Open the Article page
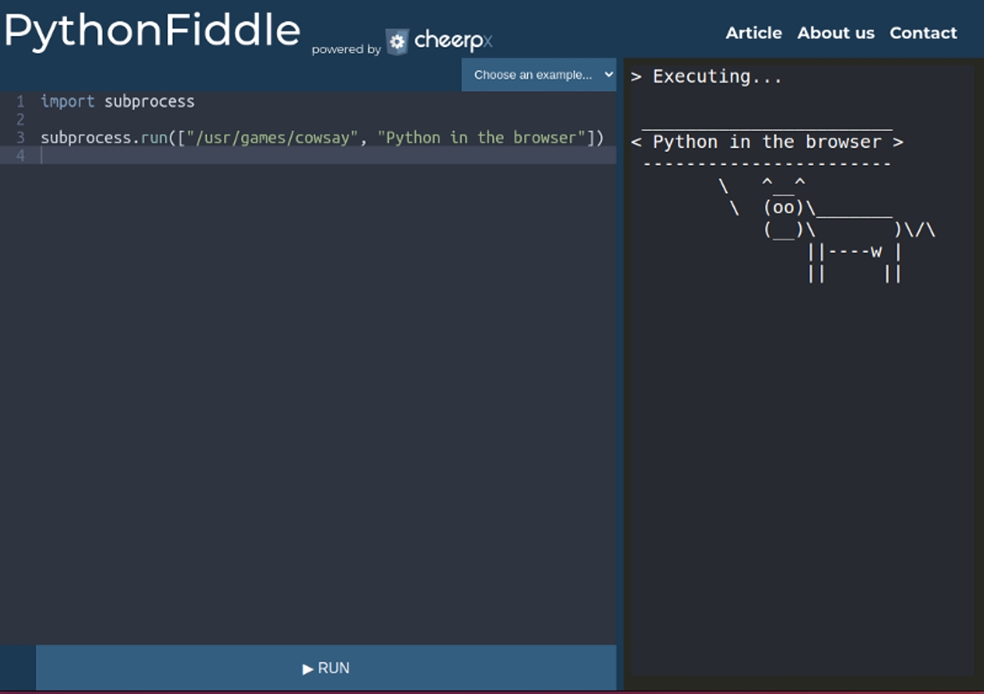984x694 pixels. (x=753, y=33)
